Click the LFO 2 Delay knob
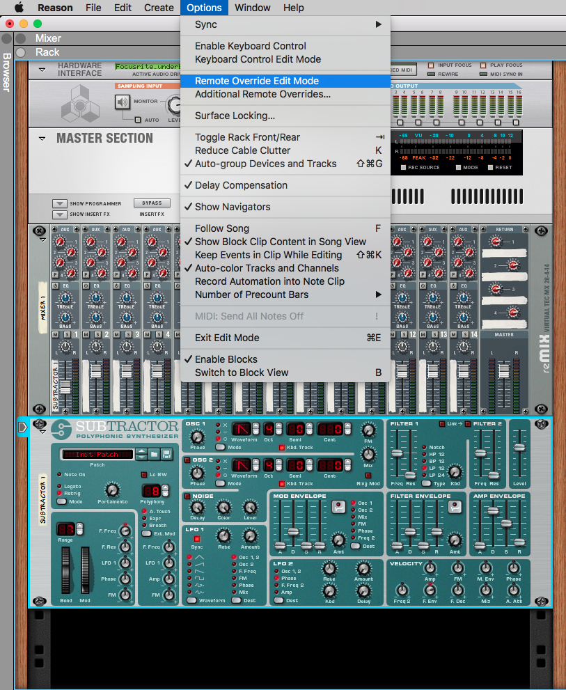 coord(363,591)
